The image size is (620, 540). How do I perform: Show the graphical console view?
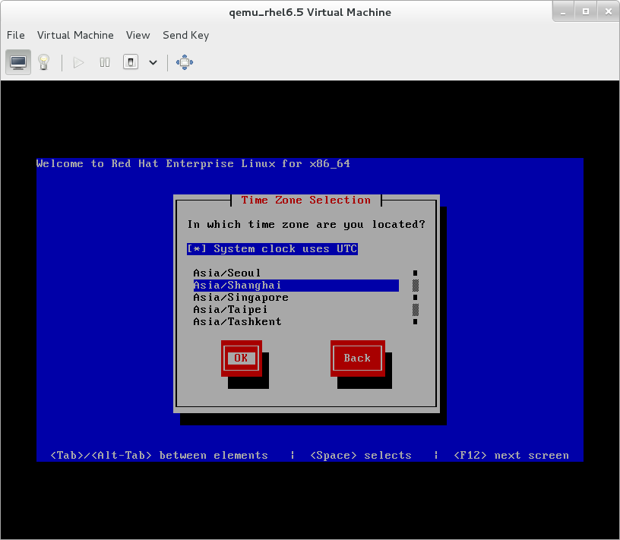[18, 62]
